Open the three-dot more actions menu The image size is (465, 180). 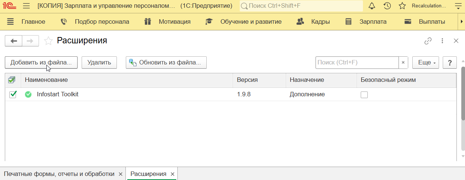pos(442,41)
